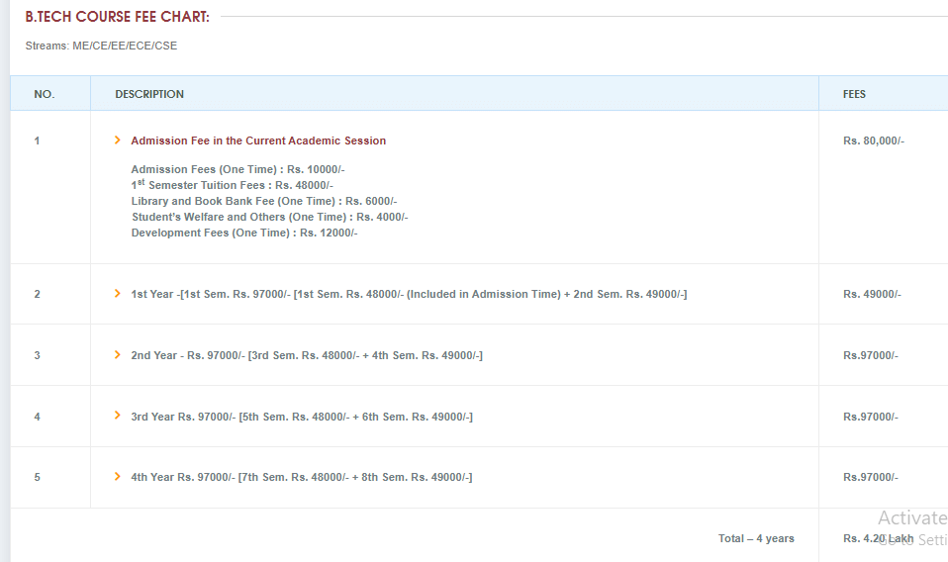Click the FEES column header
The width and height of the screenshot is (948, 562).
point(854,94)
